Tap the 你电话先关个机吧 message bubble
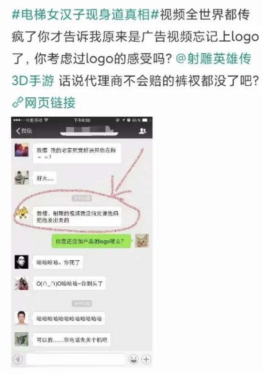 coord(72,340)
